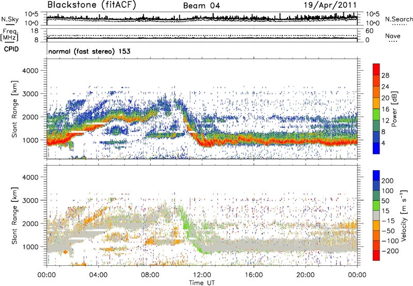The width and height of the screenshot is (413, 286).
Task: Click the dotted line sample under Nave
Action: pyautogui.click(x=393, y=42)
